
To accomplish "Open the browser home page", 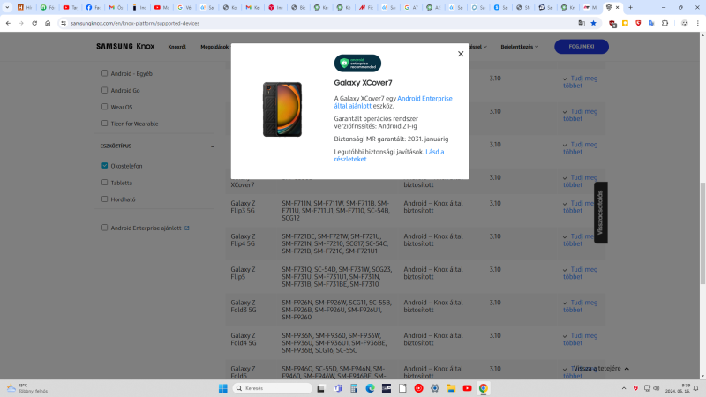I will [48, 23].
